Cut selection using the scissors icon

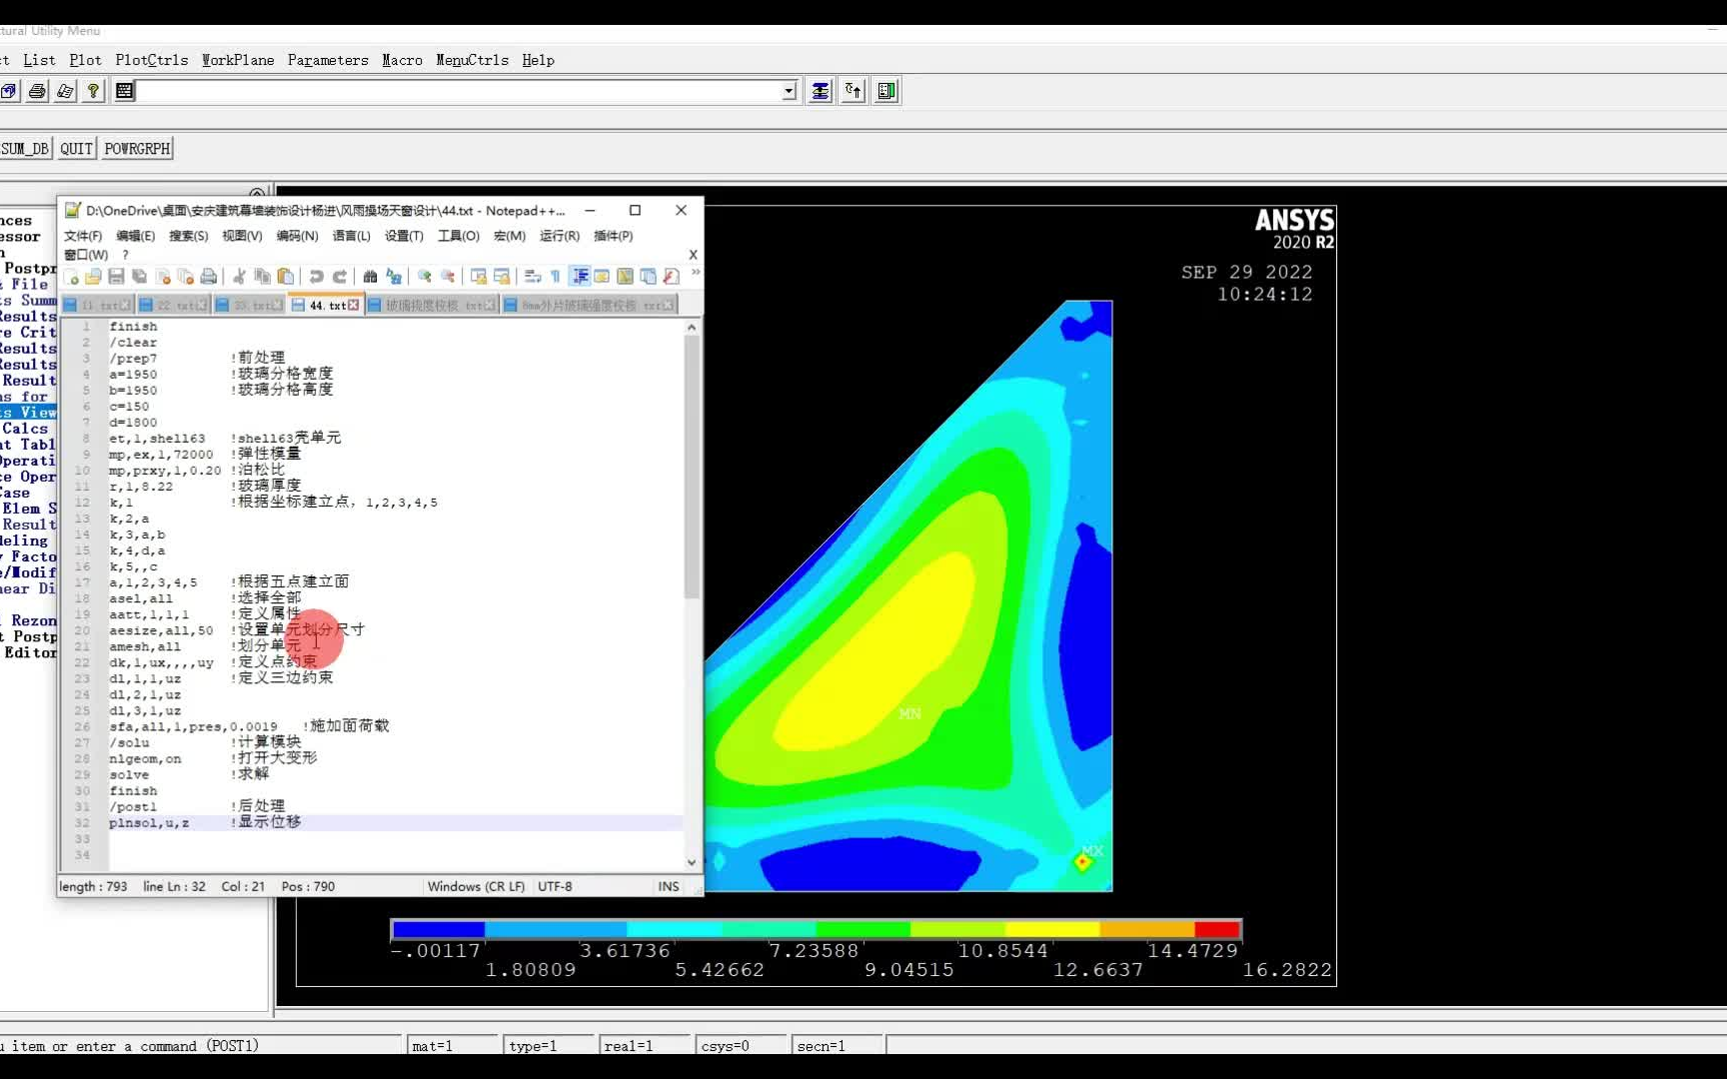[240, 276]
